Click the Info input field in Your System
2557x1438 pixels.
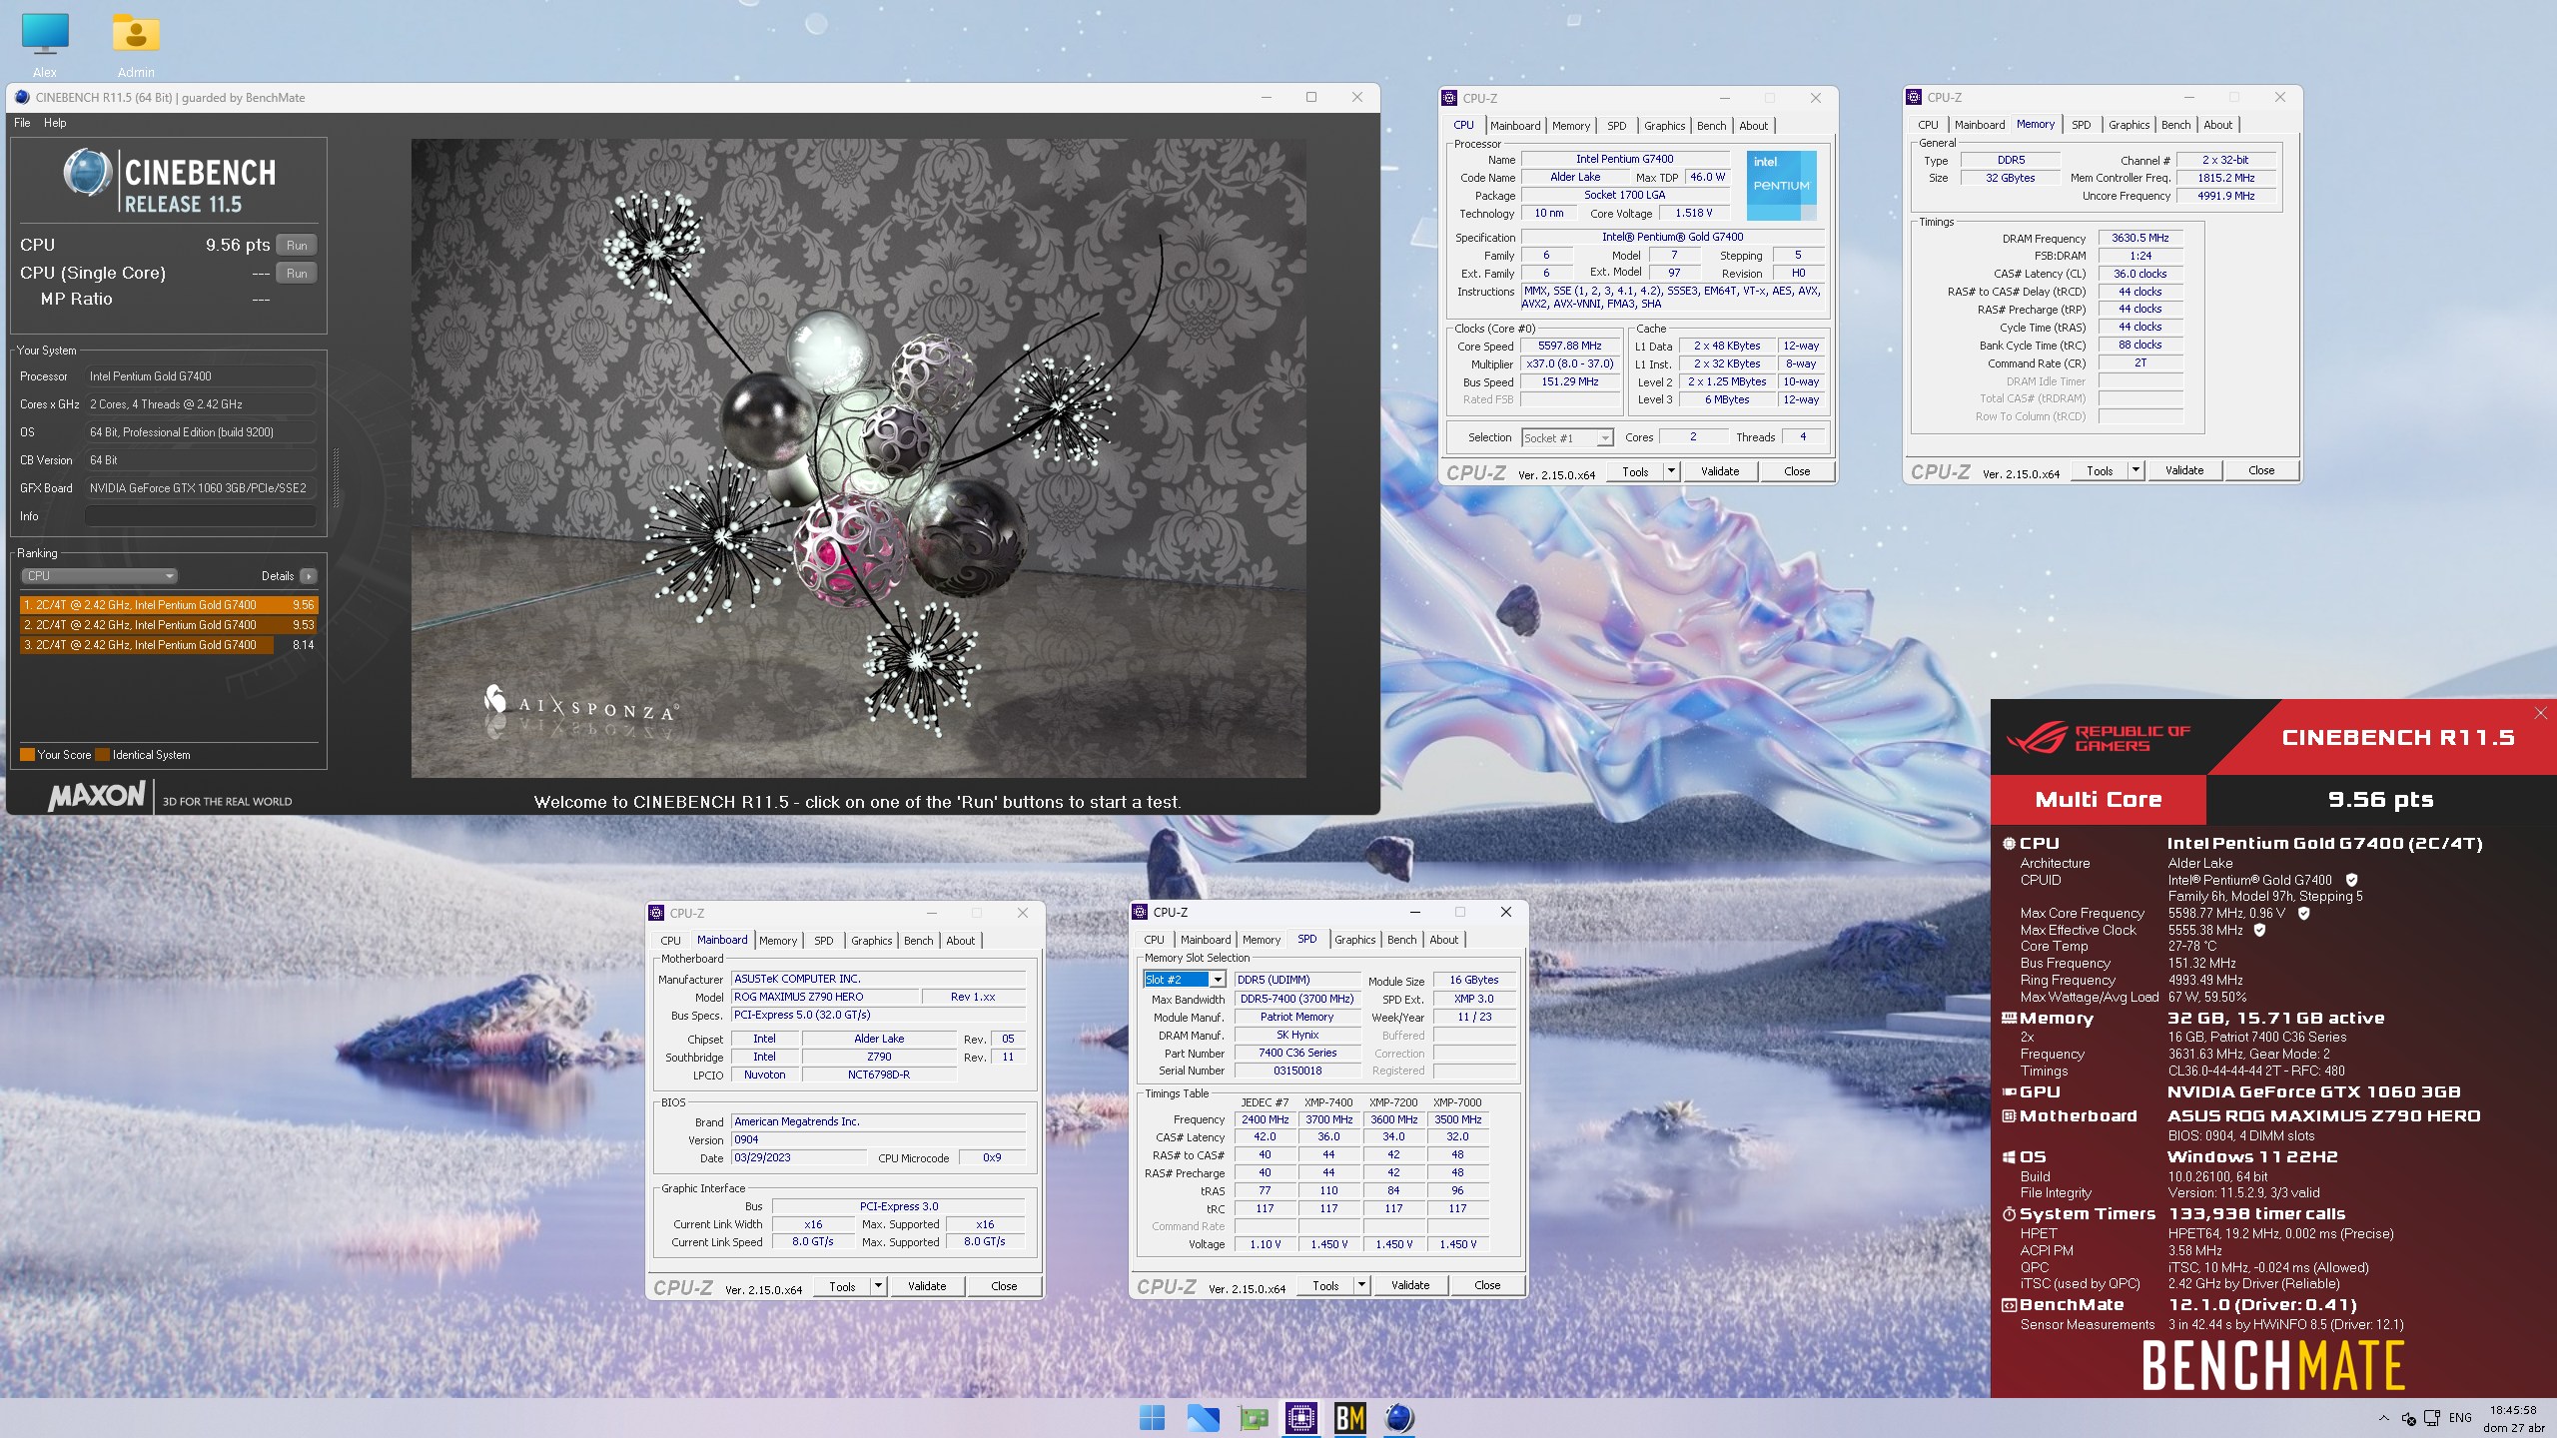200,516
